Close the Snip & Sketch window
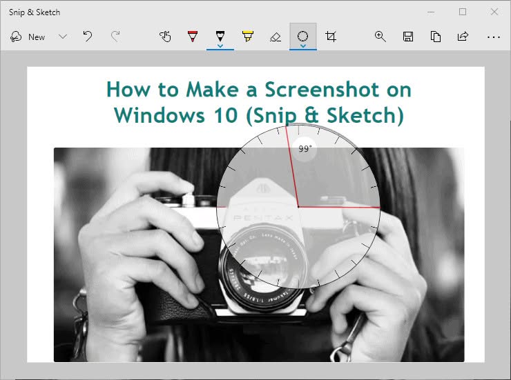The width and height of the screenshot is (511, 380). 494,12
